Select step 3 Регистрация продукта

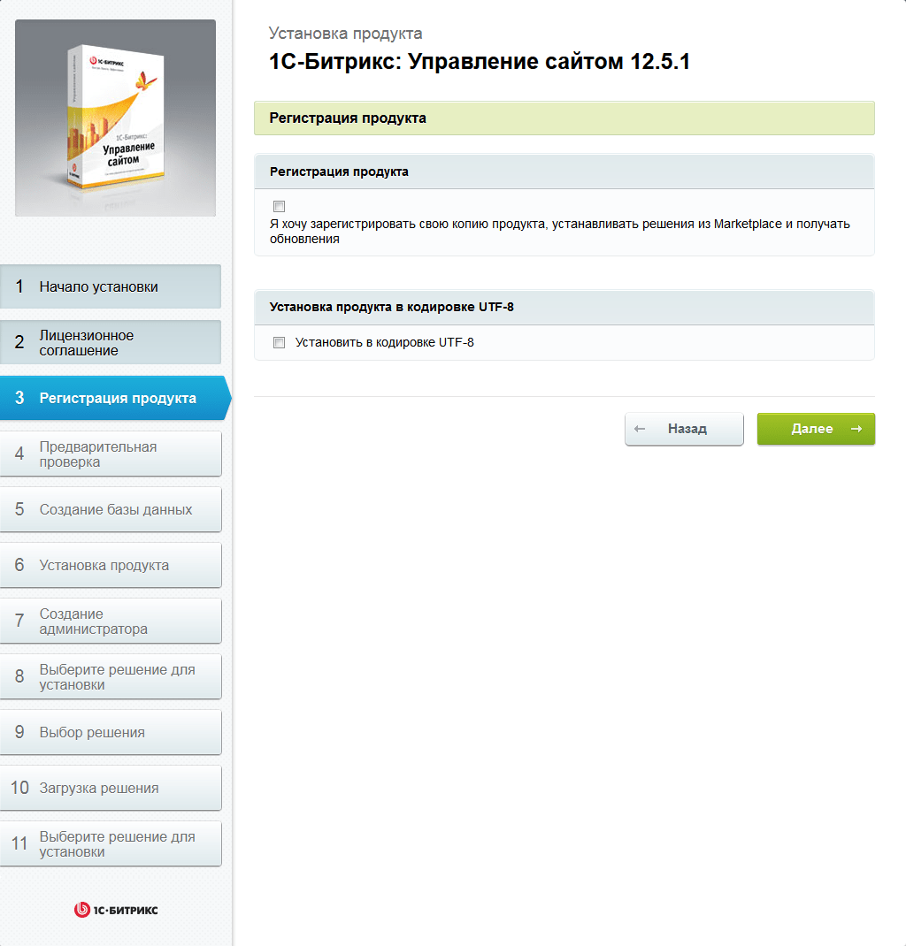(x=115, y=398)
